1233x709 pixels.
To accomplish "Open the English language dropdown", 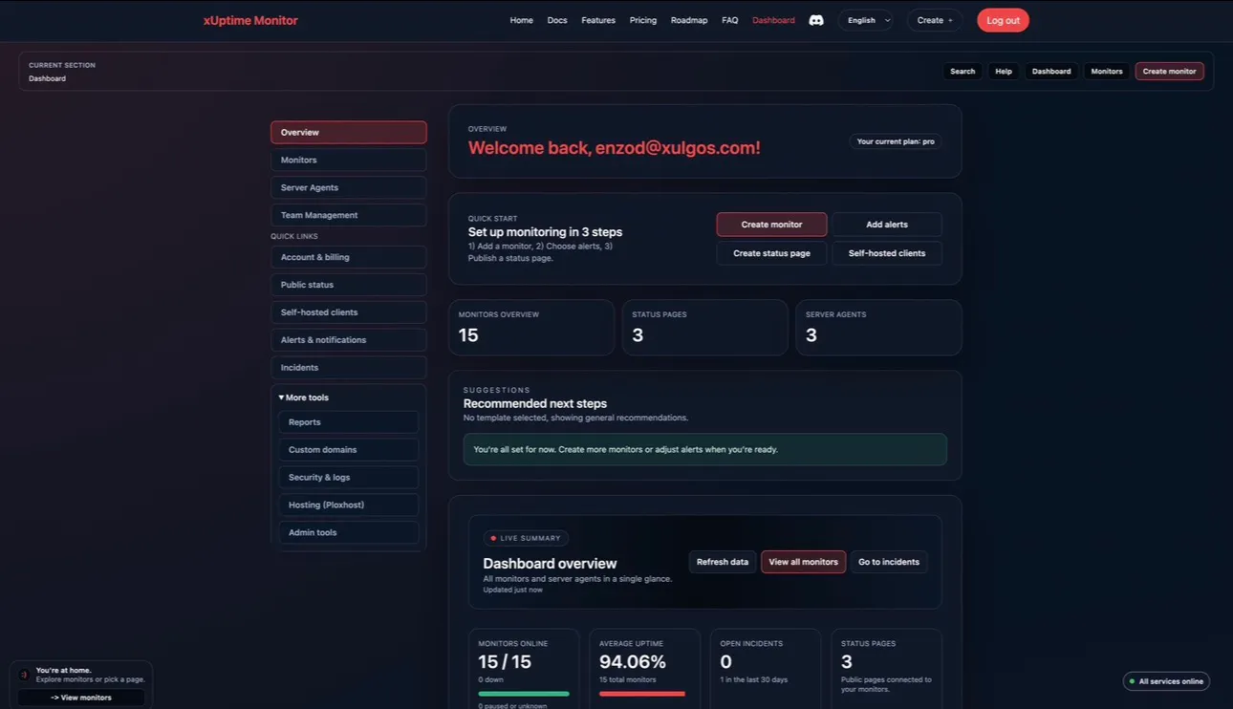I will pos(866,20).
